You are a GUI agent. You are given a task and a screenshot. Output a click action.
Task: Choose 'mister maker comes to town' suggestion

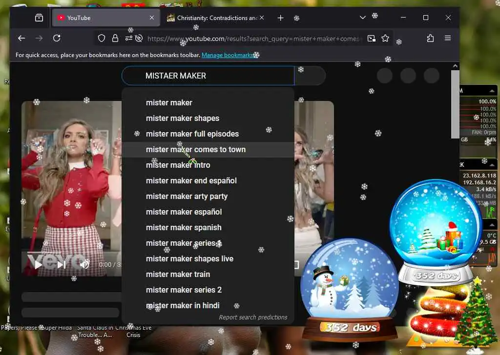[208, 149]
